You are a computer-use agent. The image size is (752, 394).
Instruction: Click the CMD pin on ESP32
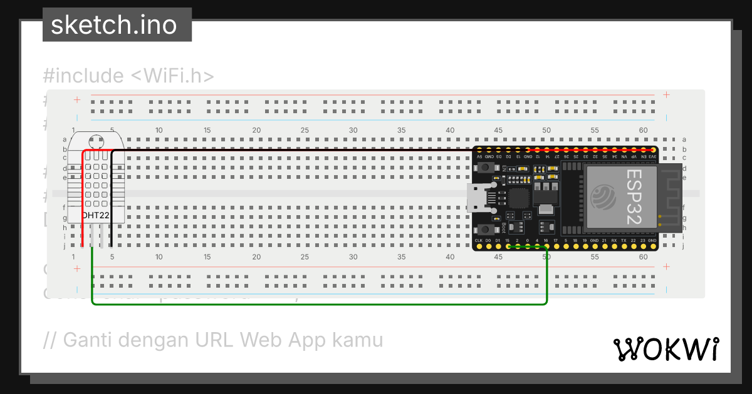click(489, 150)
